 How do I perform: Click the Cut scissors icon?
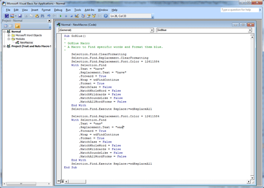(26, 16)
